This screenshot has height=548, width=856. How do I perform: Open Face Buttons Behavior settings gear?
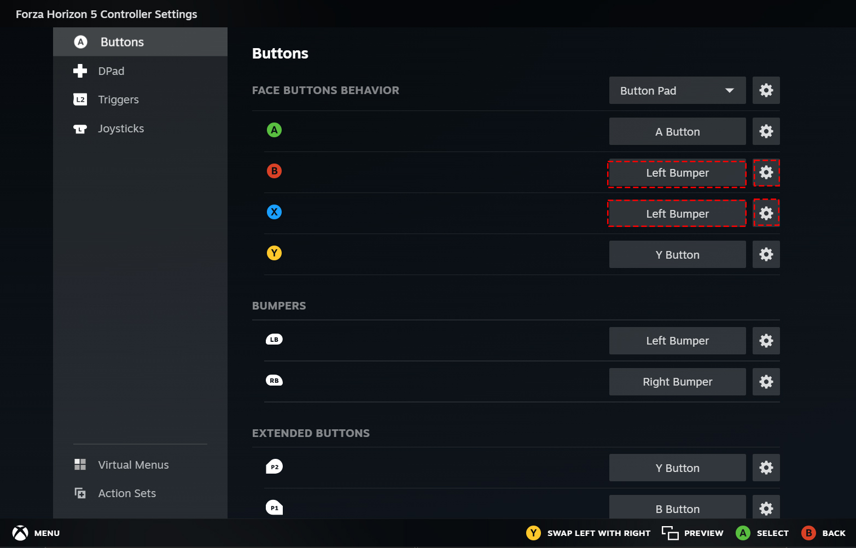[766, 90]
